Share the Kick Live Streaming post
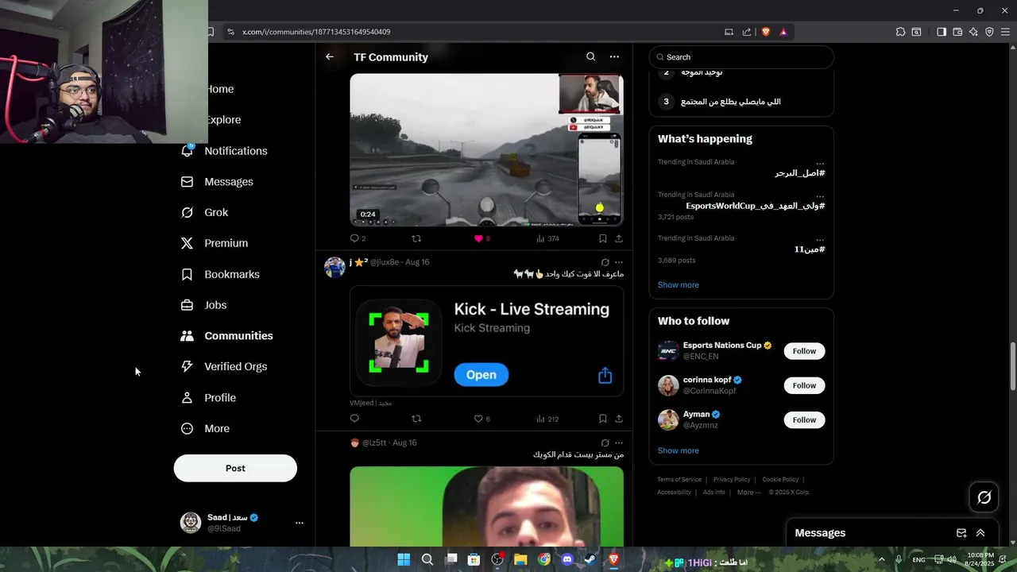 pyautogui.click(x=619, y=419)
